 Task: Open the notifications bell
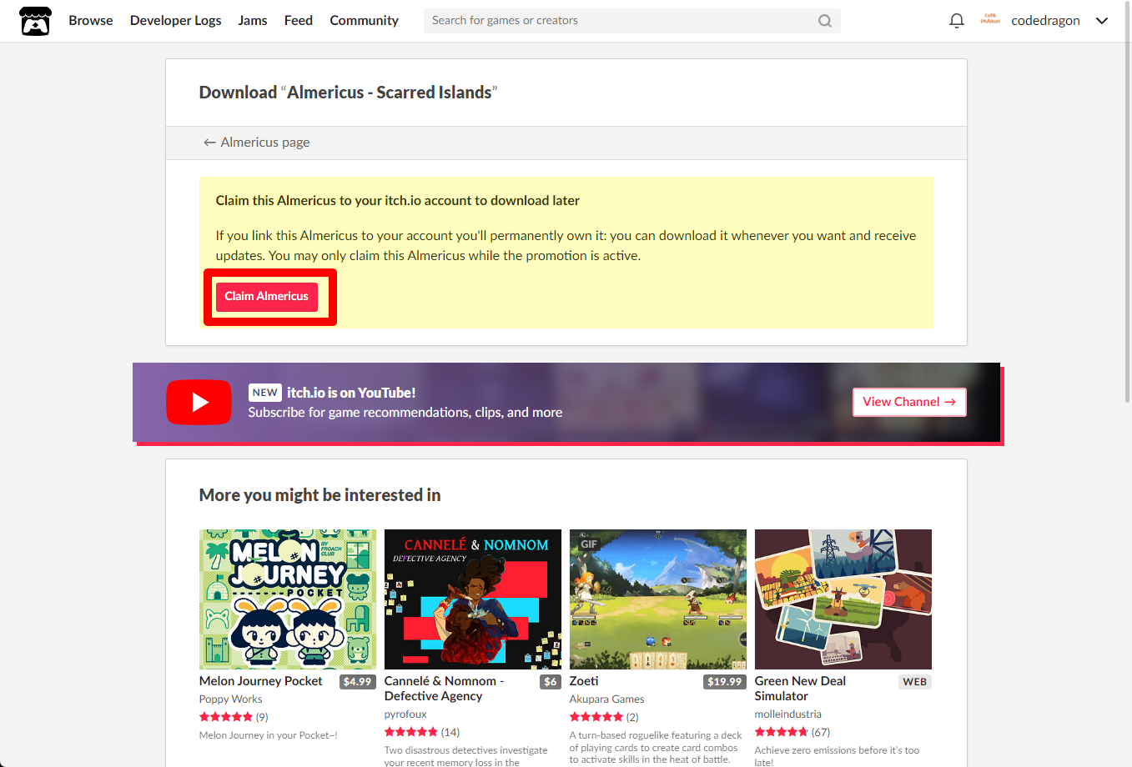click(957, 21)
